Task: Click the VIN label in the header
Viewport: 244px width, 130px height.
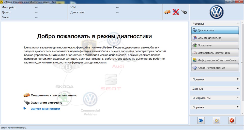Action: coord(73,7)
